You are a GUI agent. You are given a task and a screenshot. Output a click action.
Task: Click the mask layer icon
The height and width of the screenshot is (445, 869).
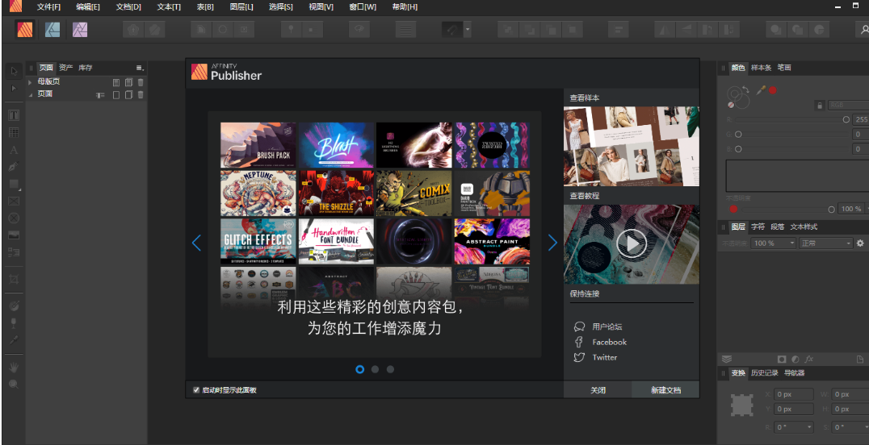tap(782, 360)
